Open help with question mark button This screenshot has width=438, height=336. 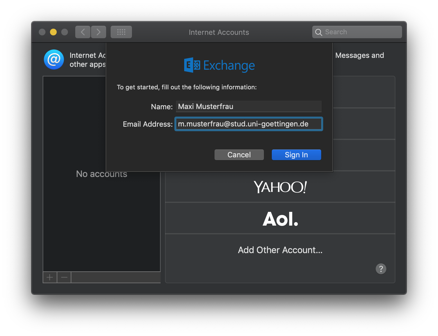click(x=381, y=269)
